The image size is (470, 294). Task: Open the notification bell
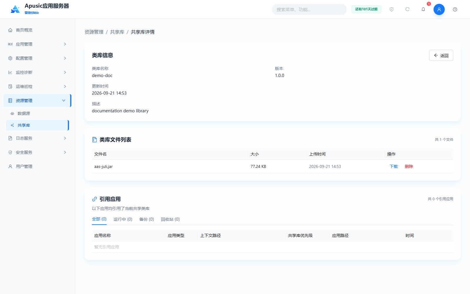point(423,9)
